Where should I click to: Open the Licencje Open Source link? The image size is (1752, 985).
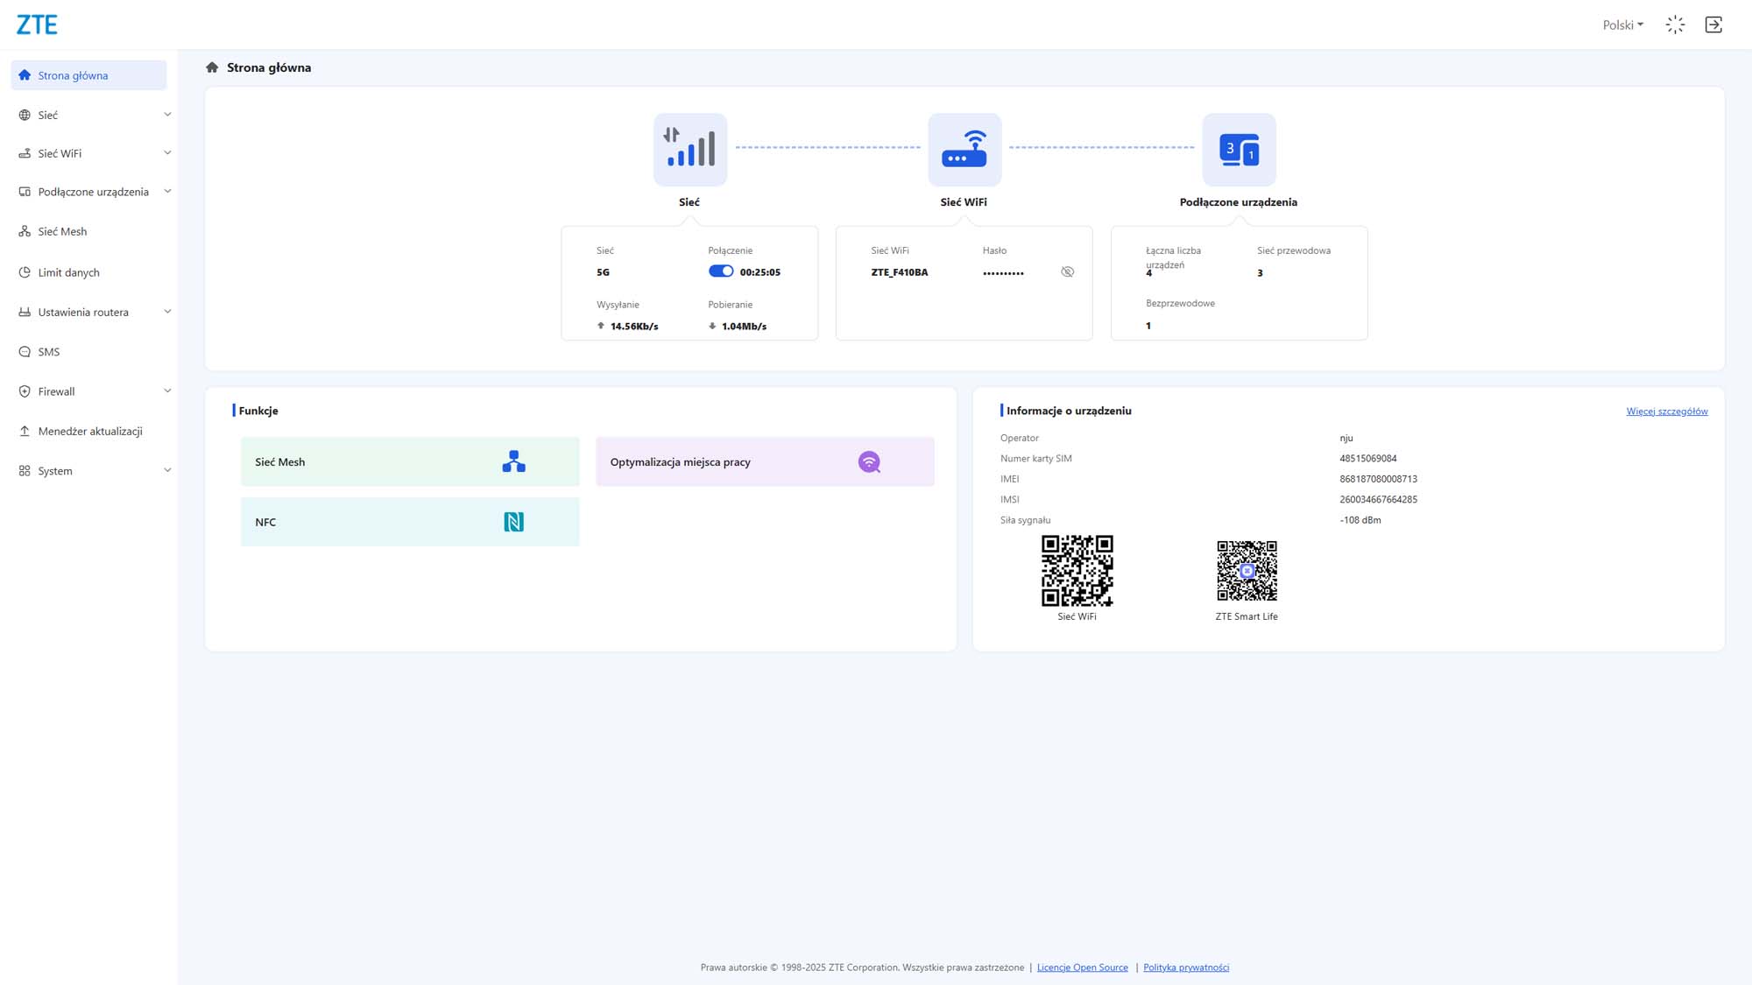[x=1083, y=967]
